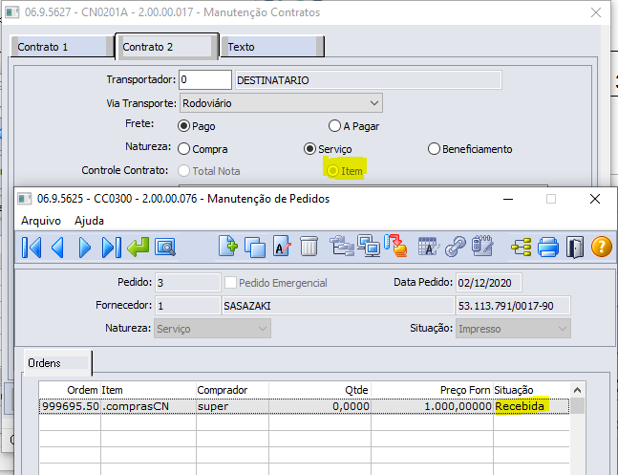The image size is (618, 475).
Task: Click Situação column header in grid
Action: point(531,390)
